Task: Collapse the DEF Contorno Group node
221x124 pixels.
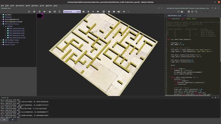Action: click(x=1, y=24)
